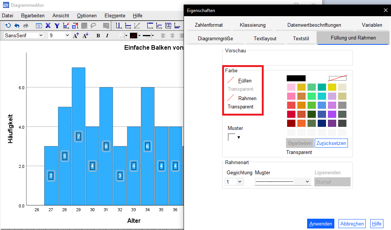This screenshot has height=230, width=391.
Task: Click the decrease font size icon
Action: click(x=85, y=35)
